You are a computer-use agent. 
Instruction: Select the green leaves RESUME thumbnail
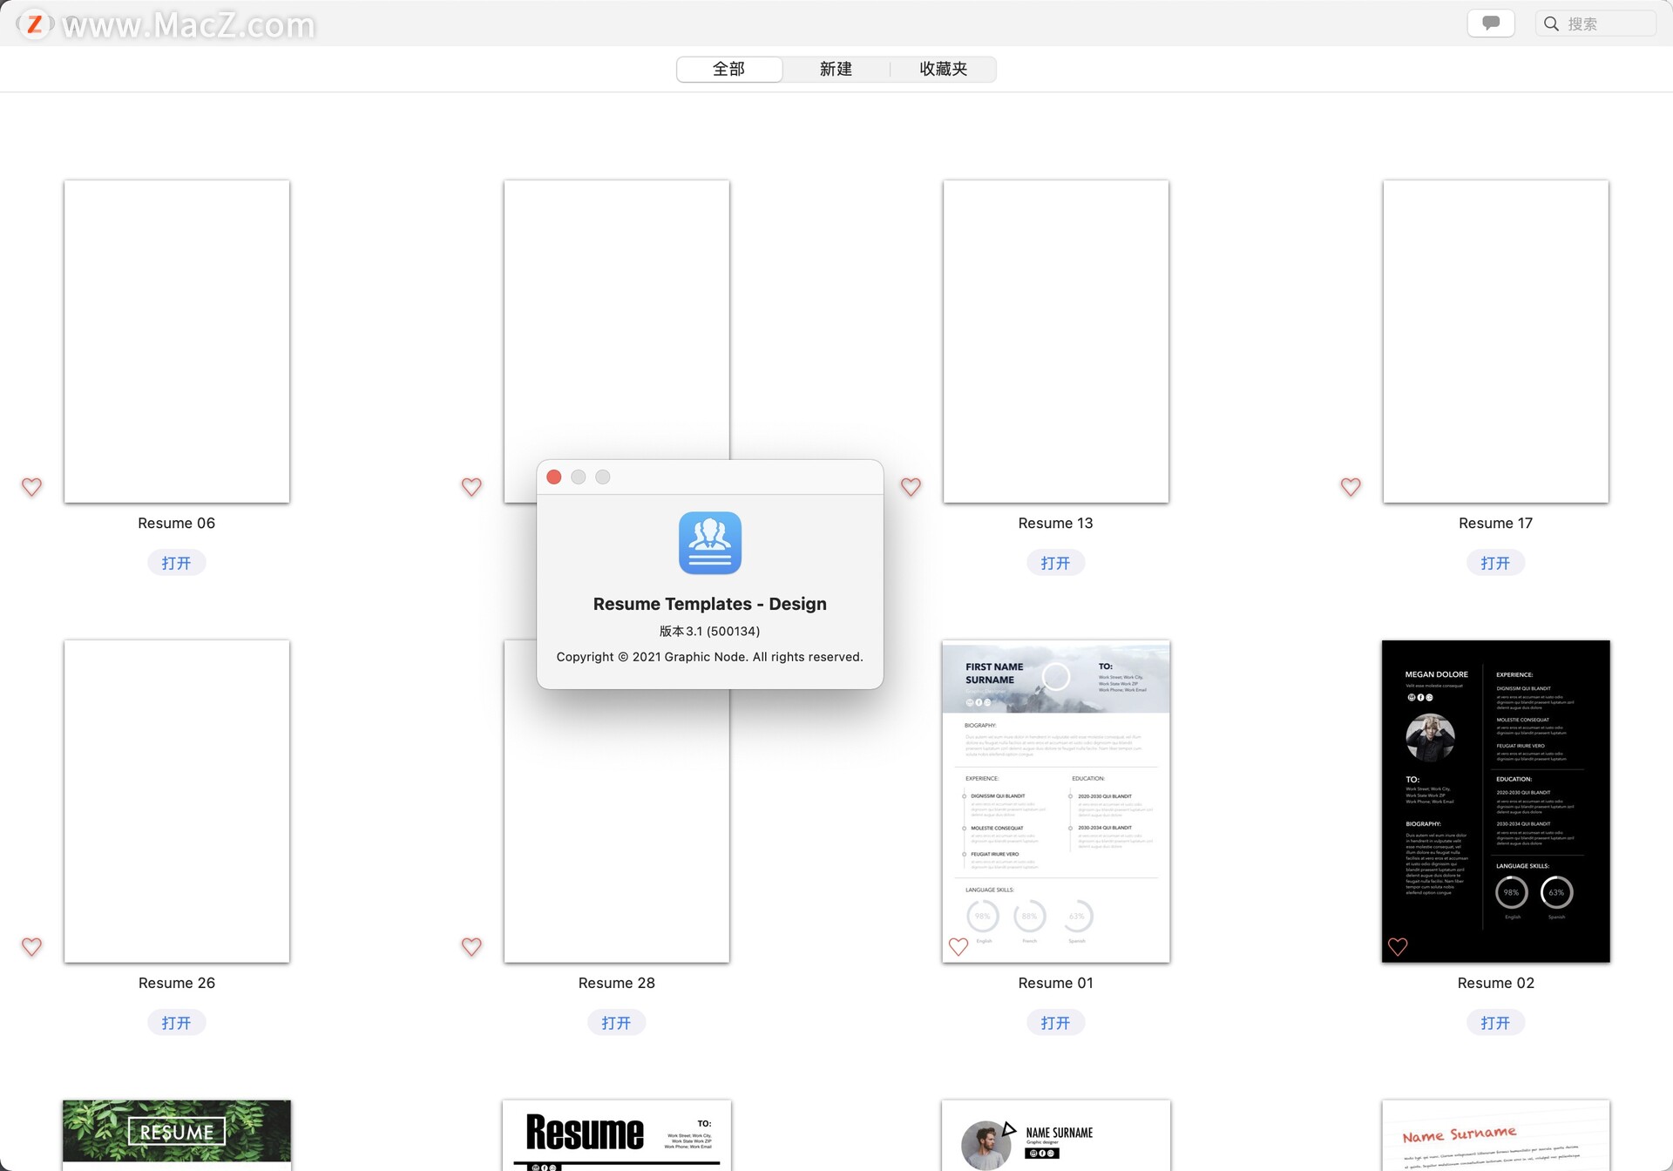click(177, 1135)
